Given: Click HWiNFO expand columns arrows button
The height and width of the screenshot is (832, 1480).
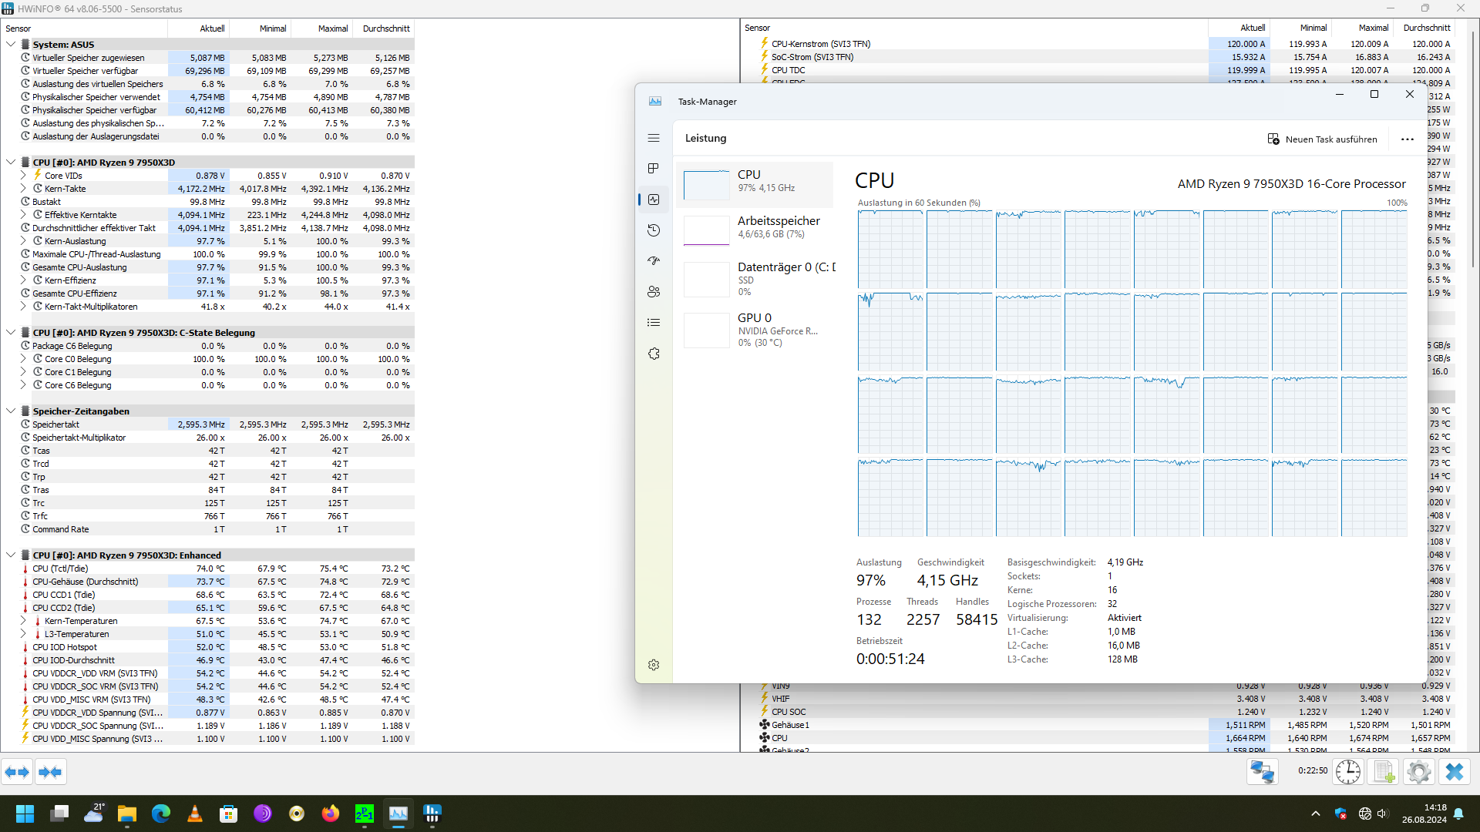Looking at the screenshot, I should (x=17, y=772).
